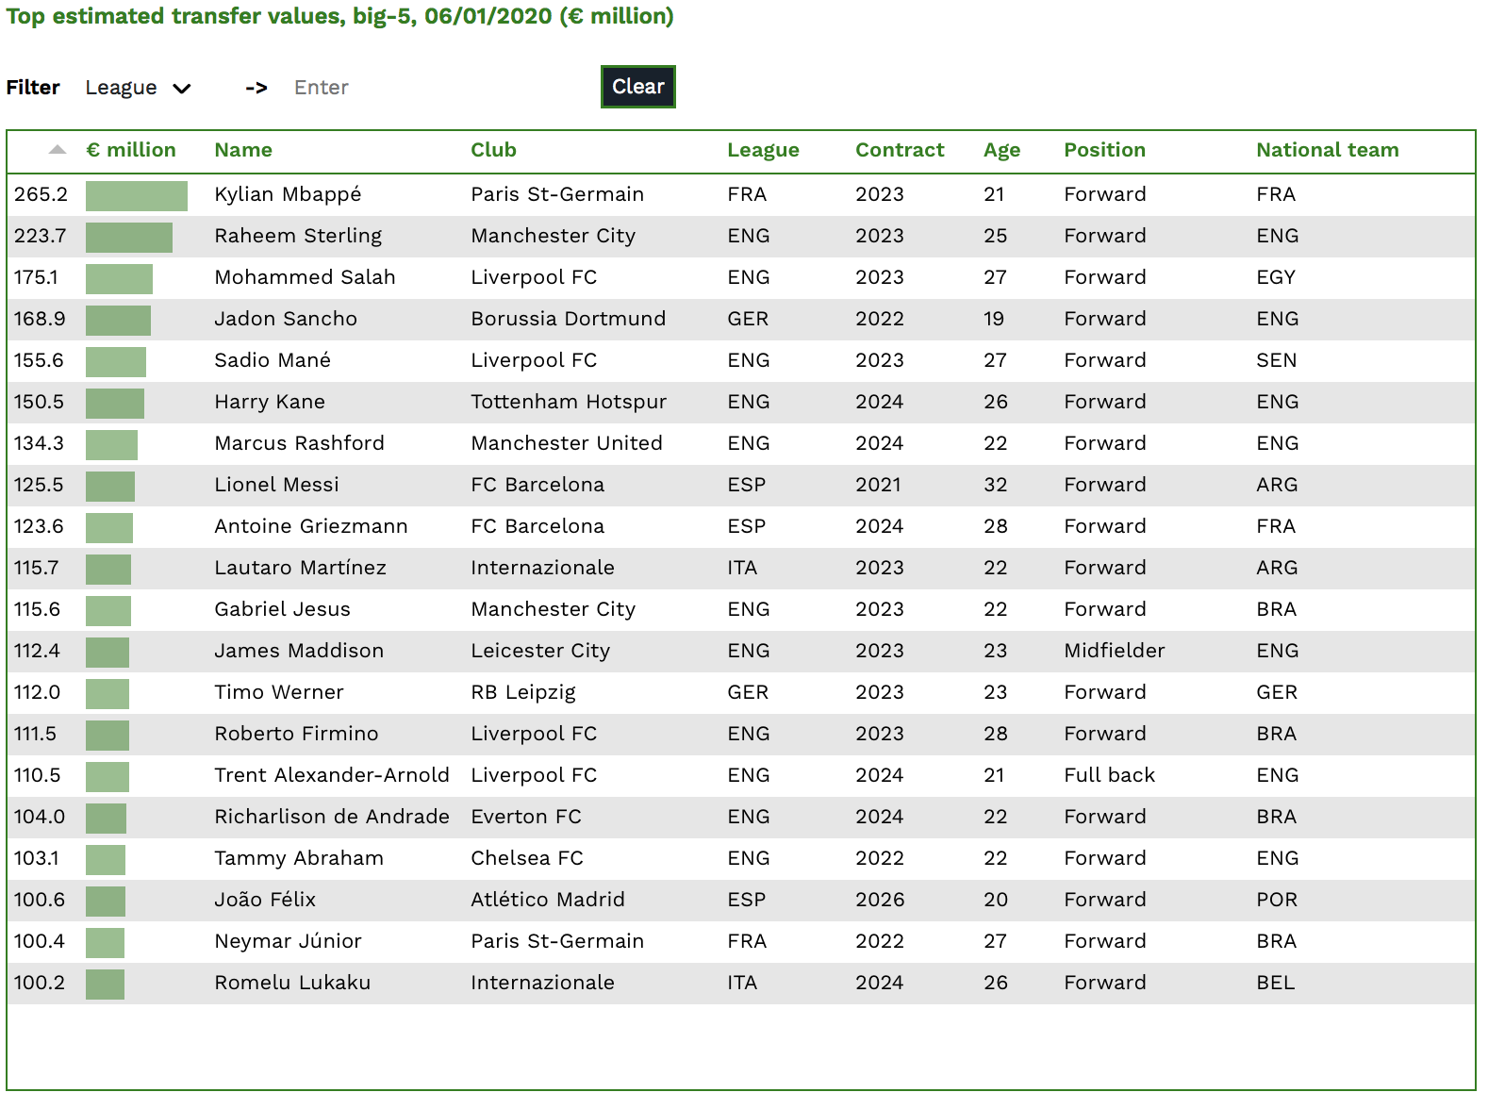The height and width of the screenshot is (1109, 1488).
Task: Click Raheem Sterling's transfer value bar
Action: (129, 237)
